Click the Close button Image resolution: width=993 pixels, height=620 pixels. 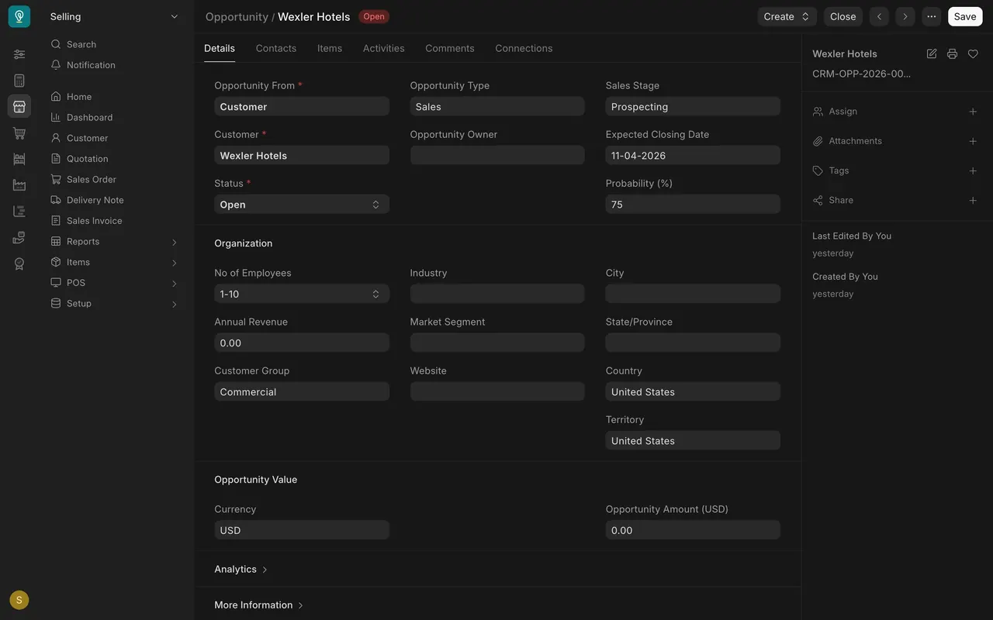pos(843,16)
